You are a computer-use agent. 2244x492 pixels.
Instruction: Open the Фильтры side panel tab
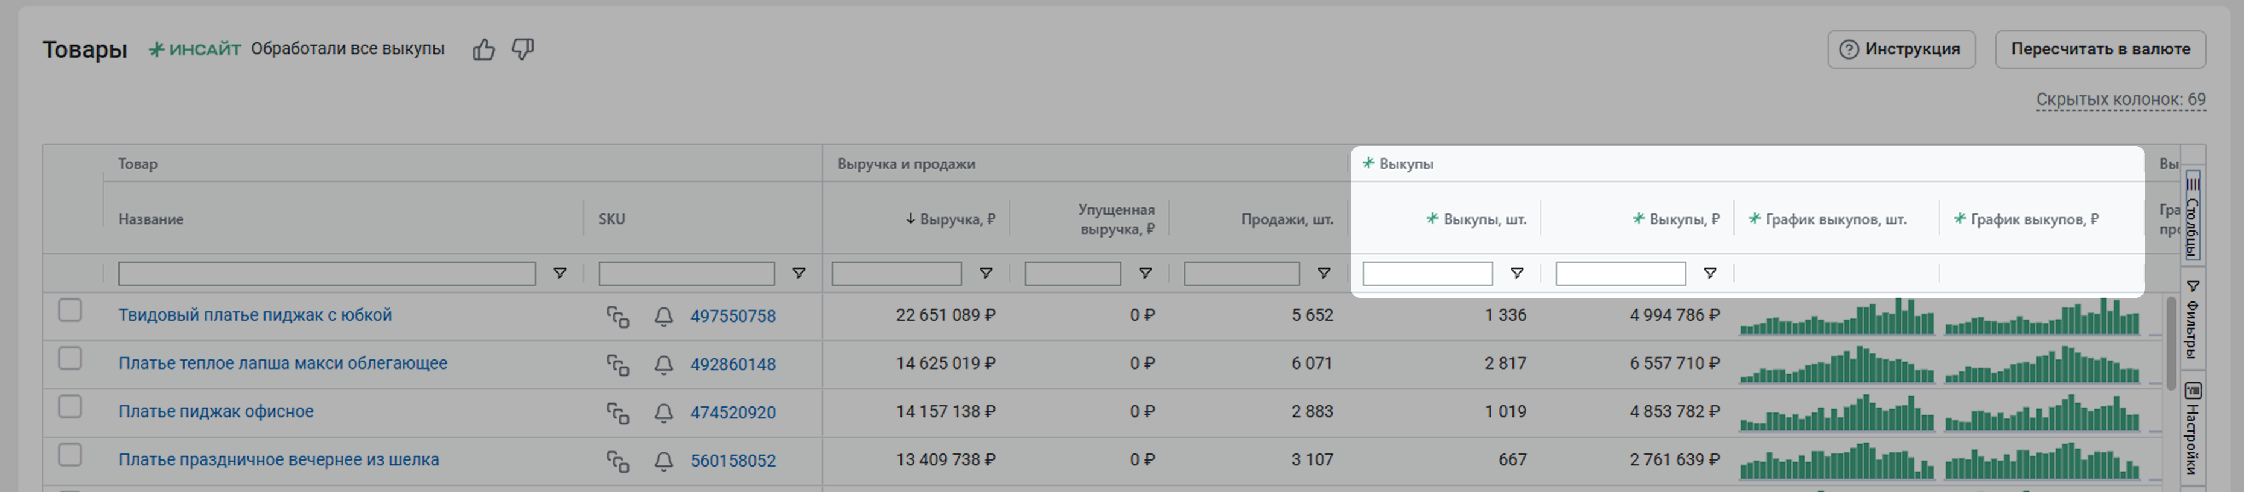point(2193,319)
